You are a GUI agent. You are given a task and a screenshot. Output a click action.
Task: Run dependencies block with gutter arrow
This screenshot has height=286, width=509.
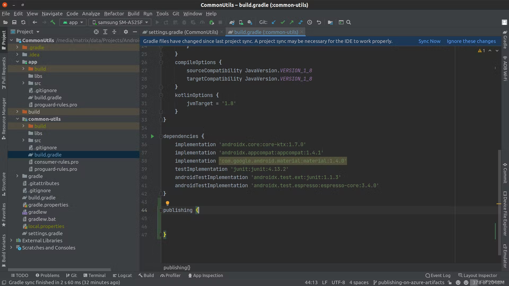(152, 136)
